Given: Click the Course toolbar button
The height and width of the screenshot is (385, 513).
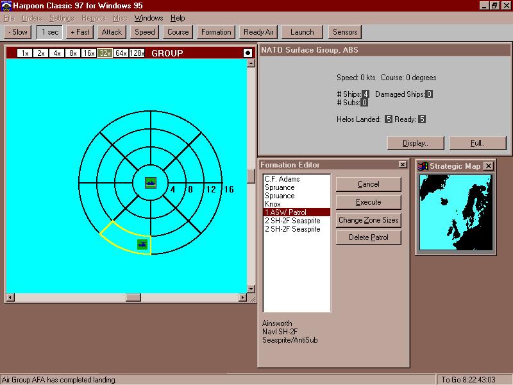Looking at the screenshot, I should [178, 32].
